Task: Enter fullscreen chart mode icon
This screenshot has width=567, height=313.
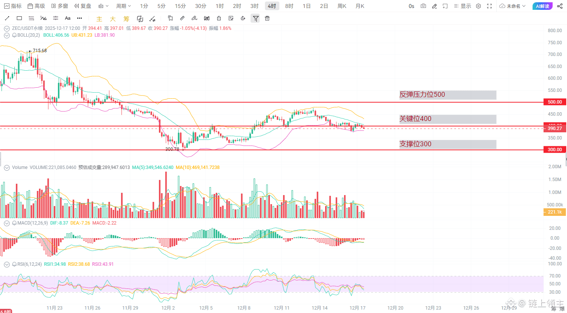Action: click(489, 6)
